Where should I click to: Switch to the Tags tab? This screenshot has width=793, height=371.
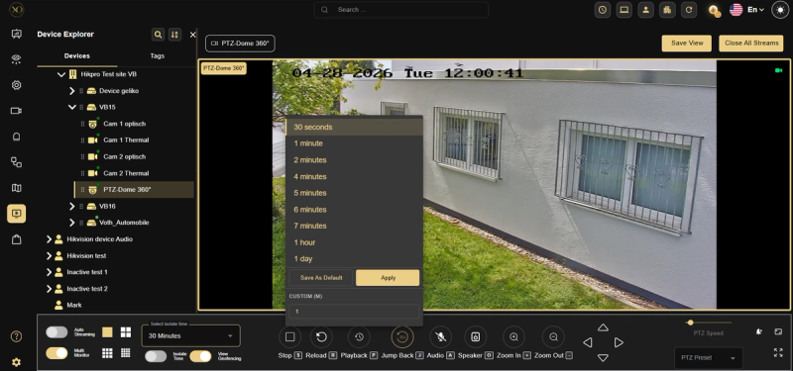(158, 56)
